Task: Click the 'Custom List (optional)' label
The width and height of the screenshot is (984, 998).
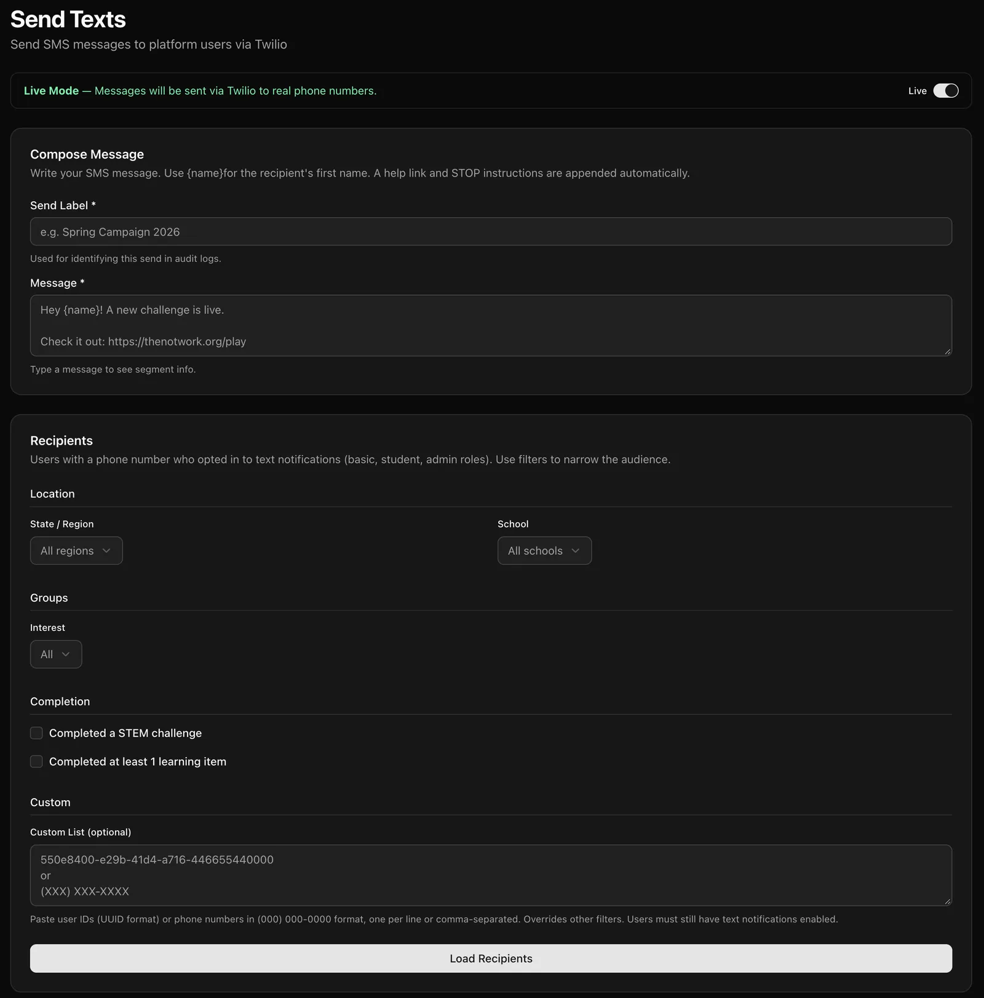Action: pos(81,832)
